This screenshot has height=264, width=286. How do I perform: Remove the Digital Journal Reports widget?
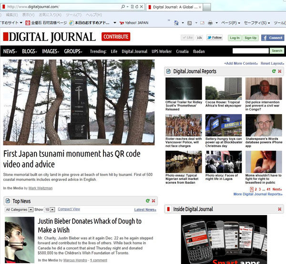pos(280,71)
